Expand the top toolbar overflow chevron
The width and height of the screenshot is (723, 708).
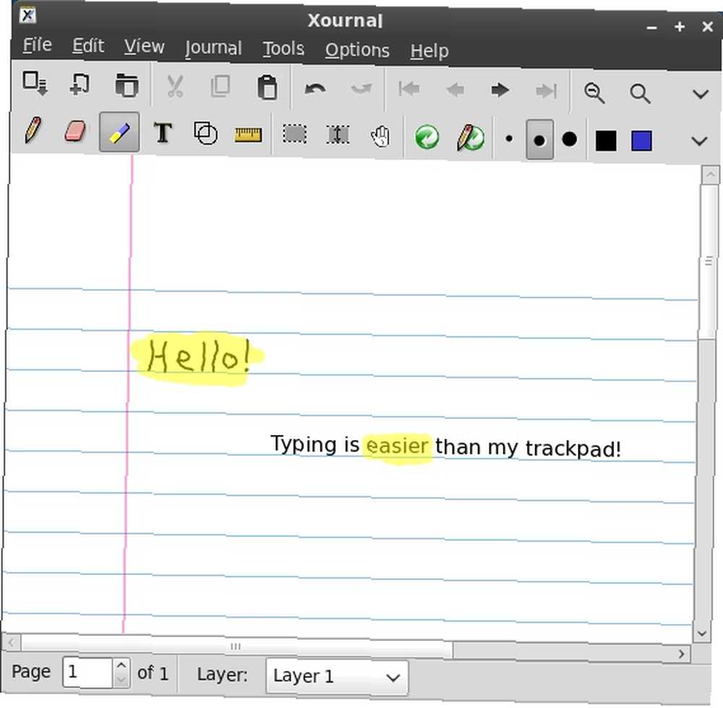pyautogui.click(x=701, y=95)
